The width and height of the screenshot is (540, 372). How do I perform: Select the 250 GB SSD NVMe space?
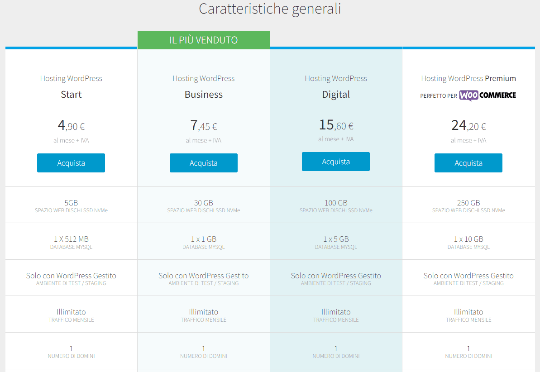click(468, 205)
